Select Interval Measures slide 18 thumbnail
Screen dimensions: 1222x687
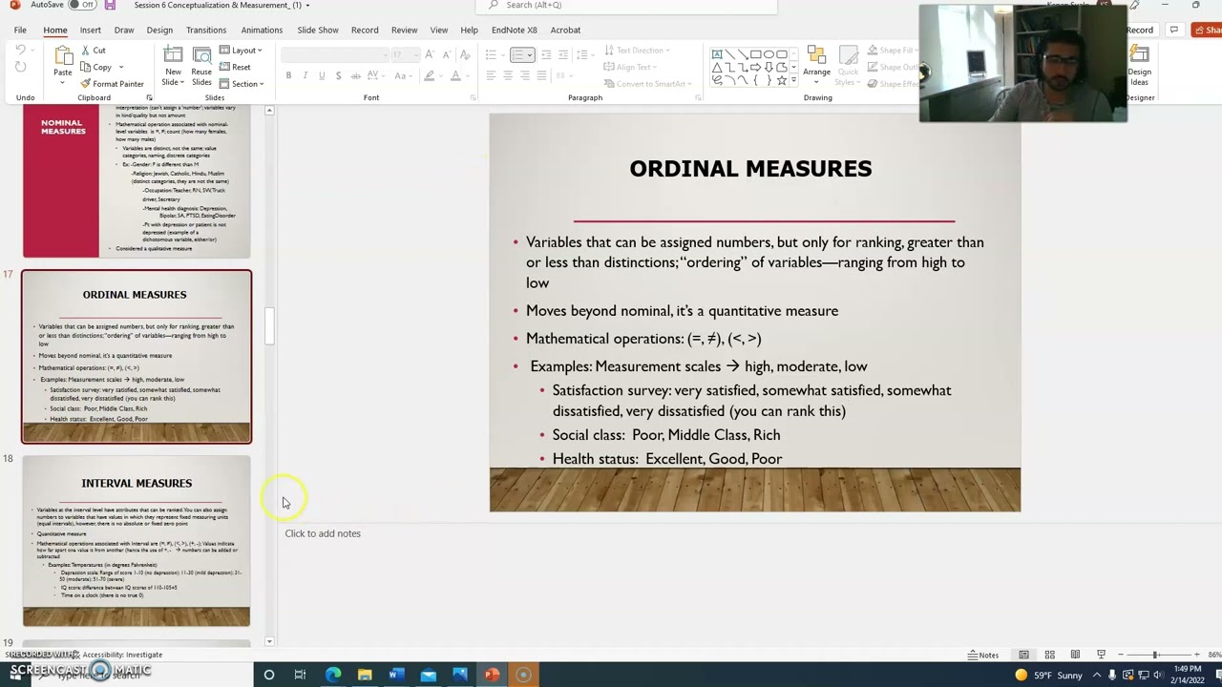point(137,541)
